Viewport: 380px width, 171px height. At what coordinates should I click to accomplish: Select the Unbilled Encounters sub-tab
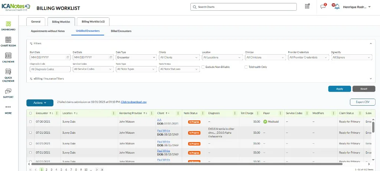(88, 31)
